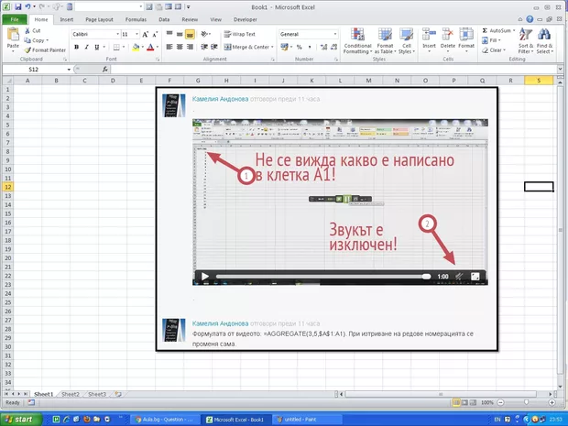The height and width of the screenshot is (426, 568).
Task: Expand the Name Box dropdown
Action: tap(67, 70)
